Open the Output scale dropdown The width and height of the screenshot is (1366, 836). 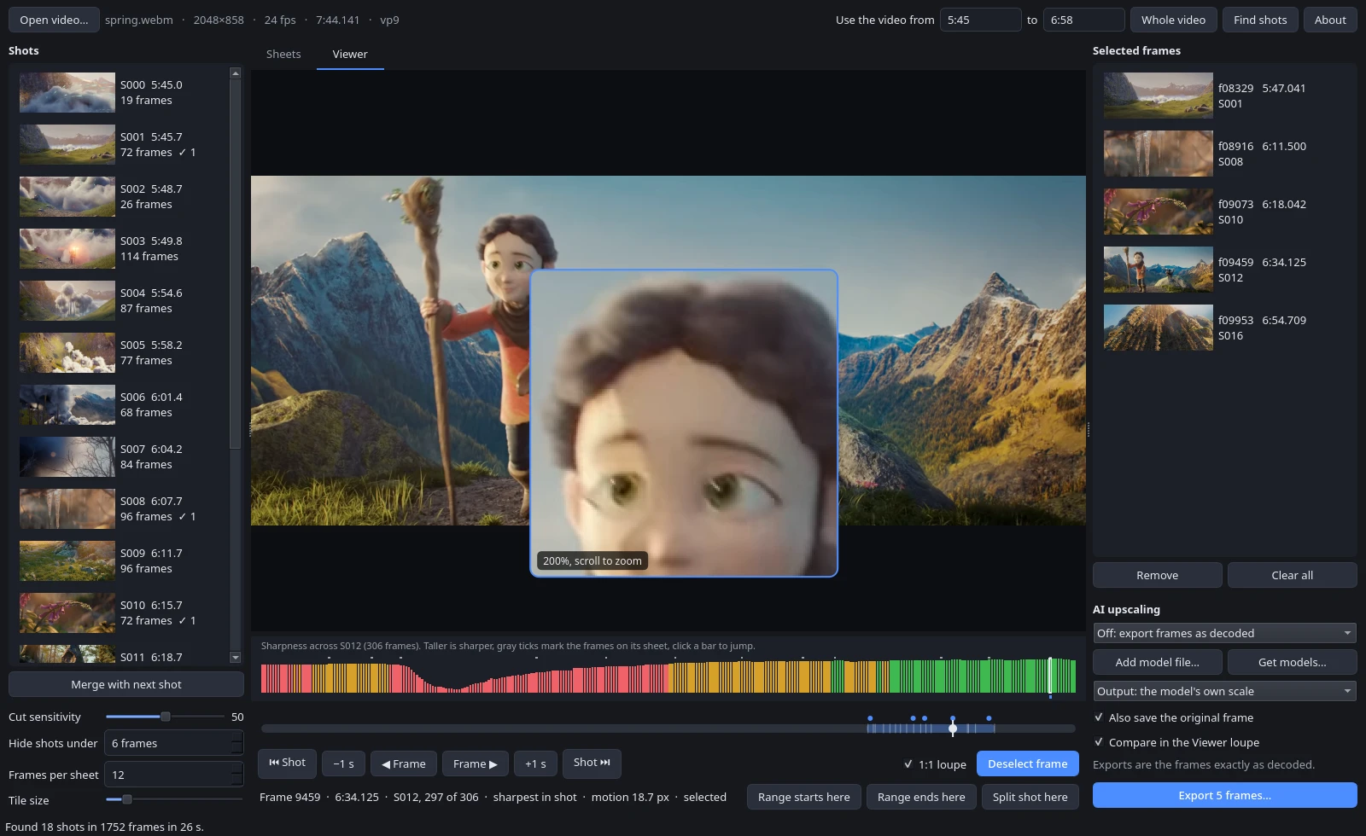click(x=1225, y=691)
